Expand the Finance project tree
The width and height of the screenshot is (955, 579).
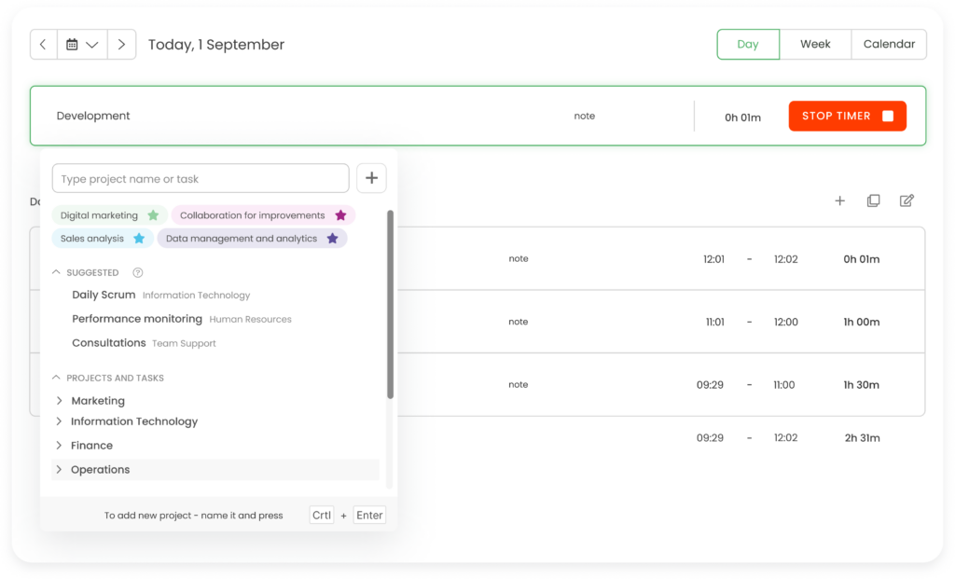(59, 445)
